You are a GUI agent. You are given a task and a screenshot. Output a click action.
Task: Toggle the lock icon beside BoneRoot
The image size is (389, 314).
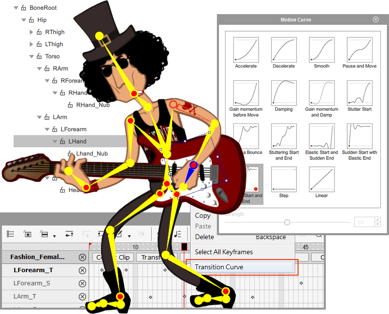tap(23, 8)
